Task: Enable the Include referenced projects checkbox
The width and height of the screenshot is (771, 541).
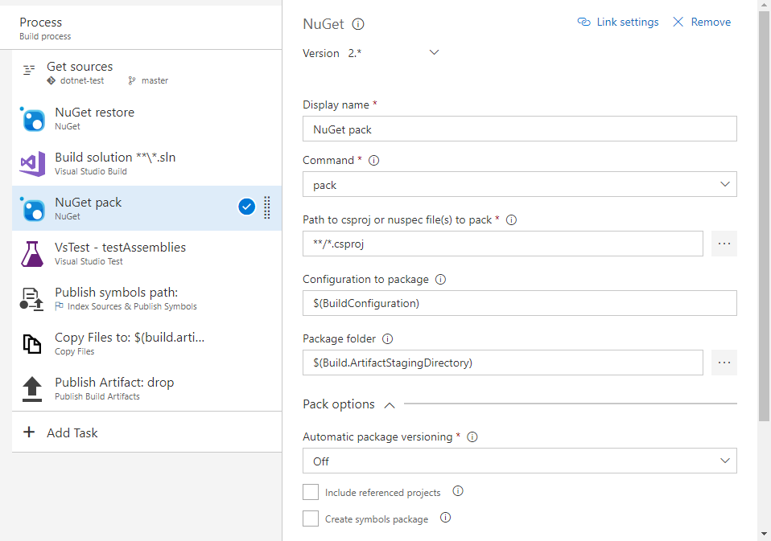Action: 311,491
